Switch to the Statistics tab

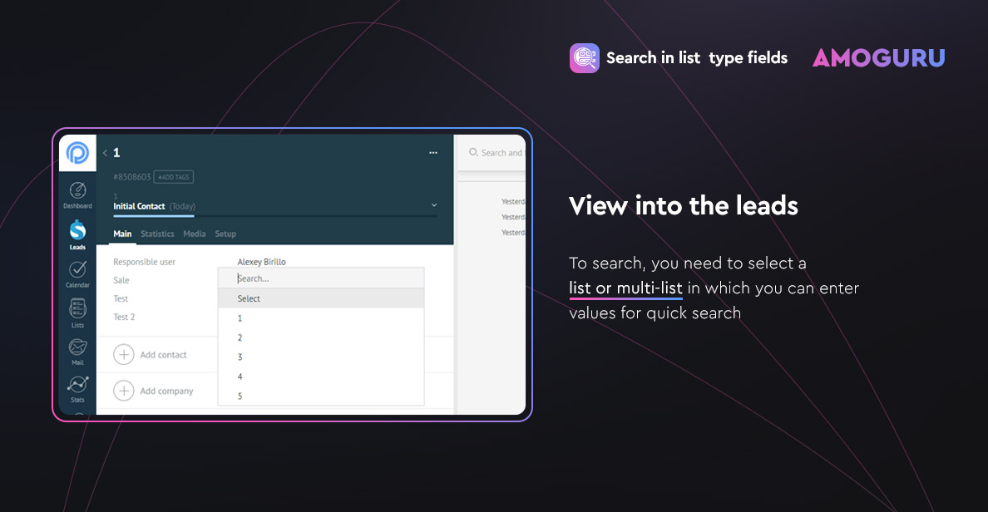point(157,234)
